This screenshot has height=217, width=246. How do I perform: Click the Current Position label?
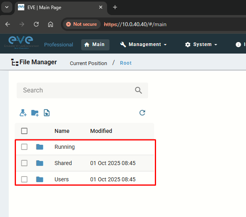88,63
